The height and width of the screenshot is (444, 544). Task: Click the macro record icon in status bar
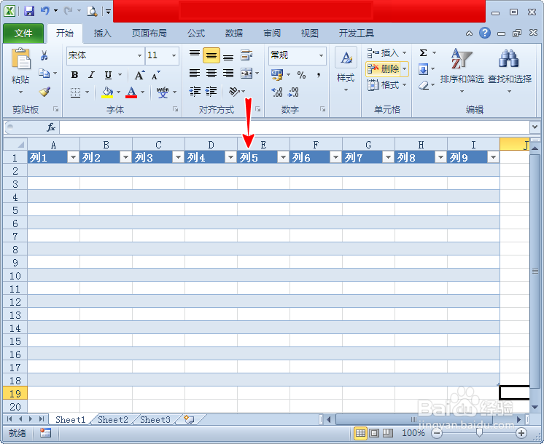pos(45,433)
